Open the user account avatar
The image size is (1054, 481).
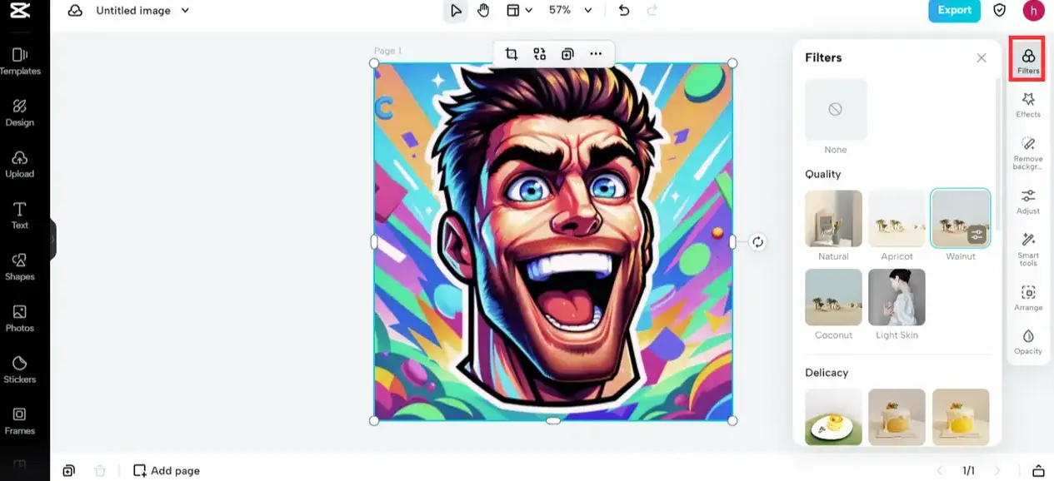click(x=1033, y=11)
